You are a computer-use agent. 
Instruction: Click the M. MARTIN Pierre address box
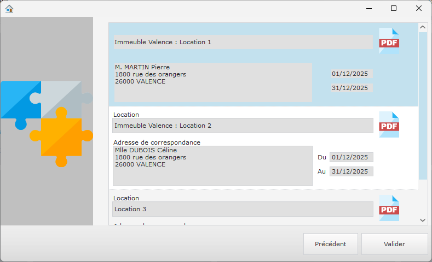[x=212, y=82]
